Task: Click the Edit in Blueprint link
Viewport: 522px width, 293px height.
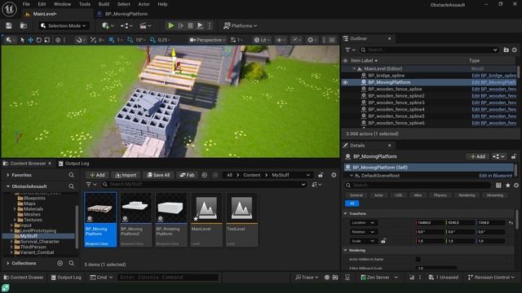Action: pos(495,176)
